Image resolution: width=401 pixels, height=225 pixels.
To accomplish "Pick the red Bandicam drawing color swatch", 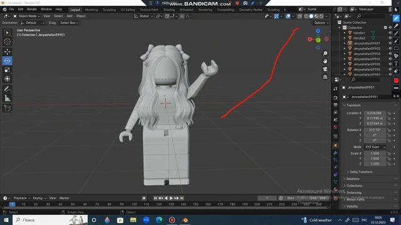I will [396, 81].
